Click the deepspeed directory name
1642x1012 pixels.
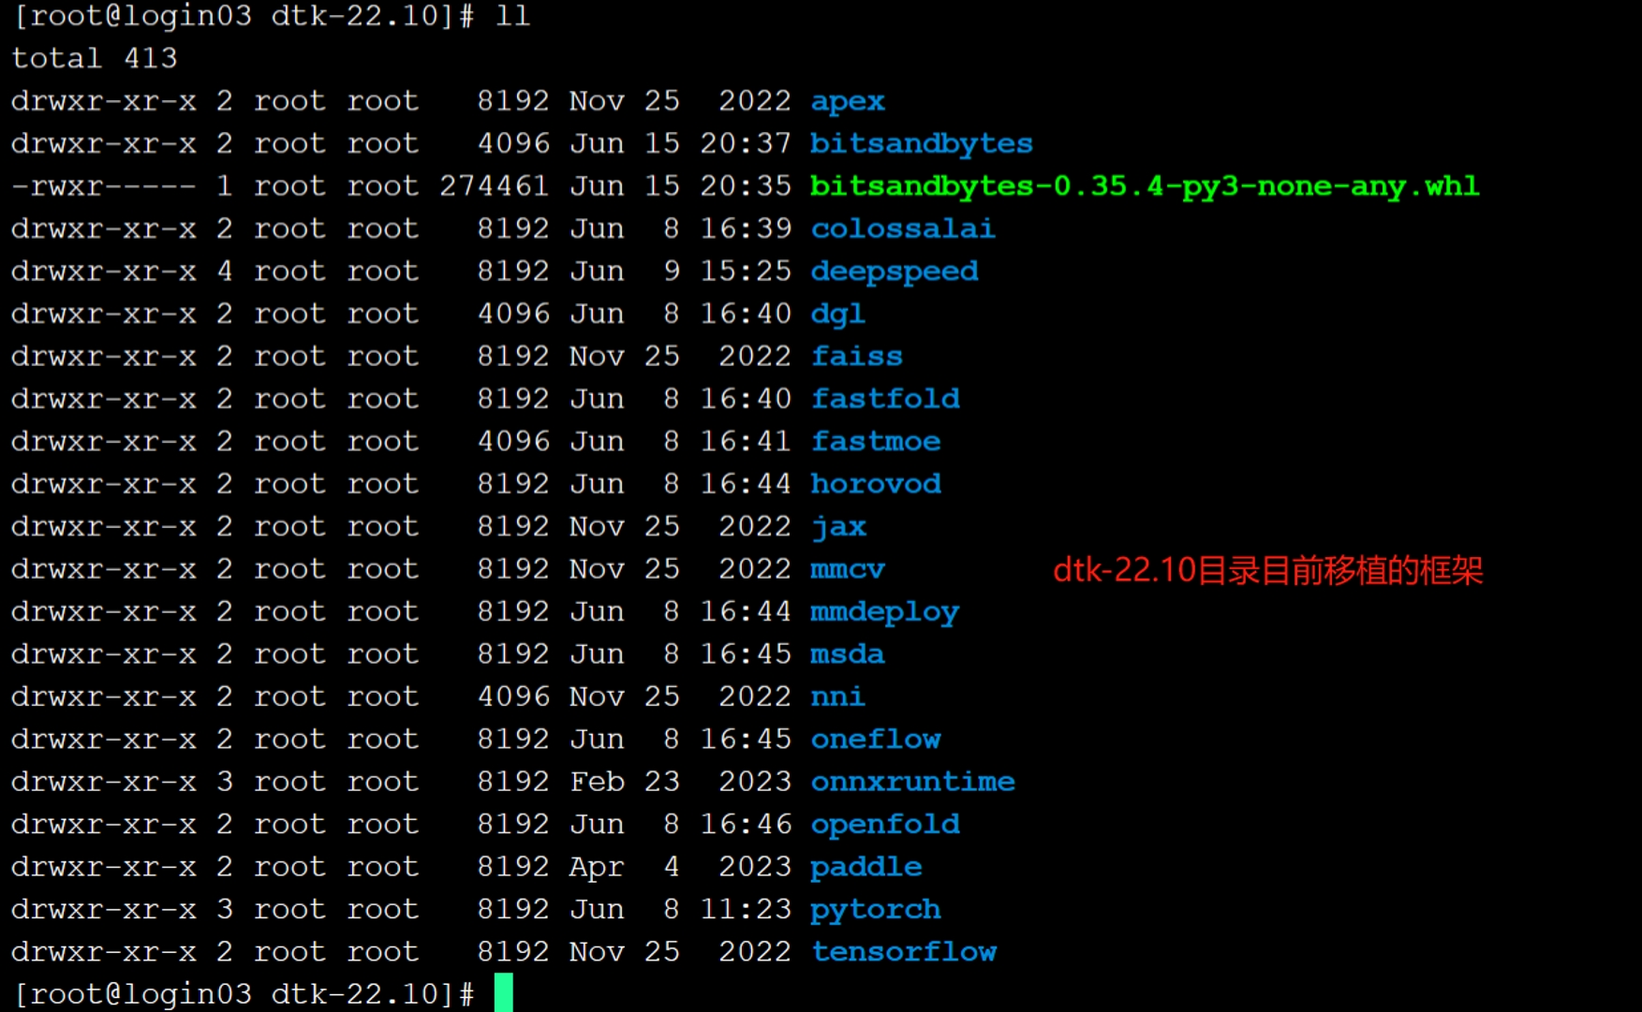pyautogui.click(x=895, y=271)
